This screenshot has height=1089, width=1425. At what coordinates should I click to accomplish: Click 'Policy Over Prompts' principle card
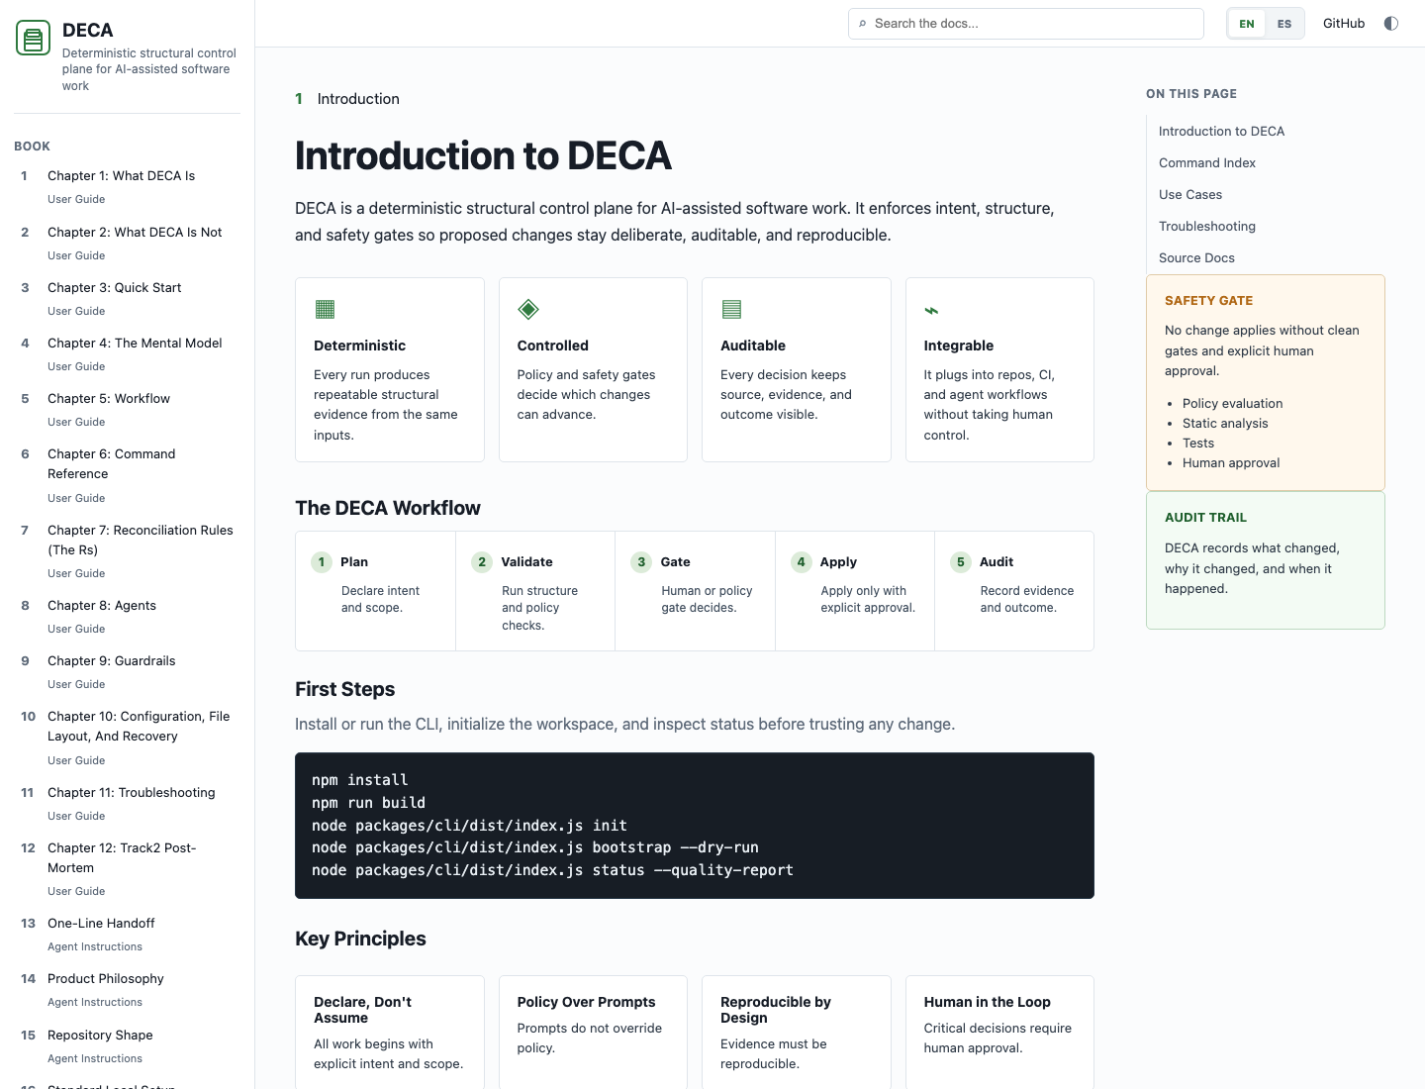[x=593, y=1032]
